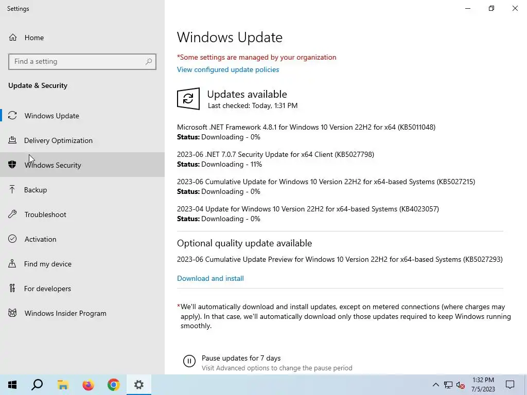The image size is (527, 395).
Task: Click the 'Optional quality update available' heading
Action: [244, 243]
